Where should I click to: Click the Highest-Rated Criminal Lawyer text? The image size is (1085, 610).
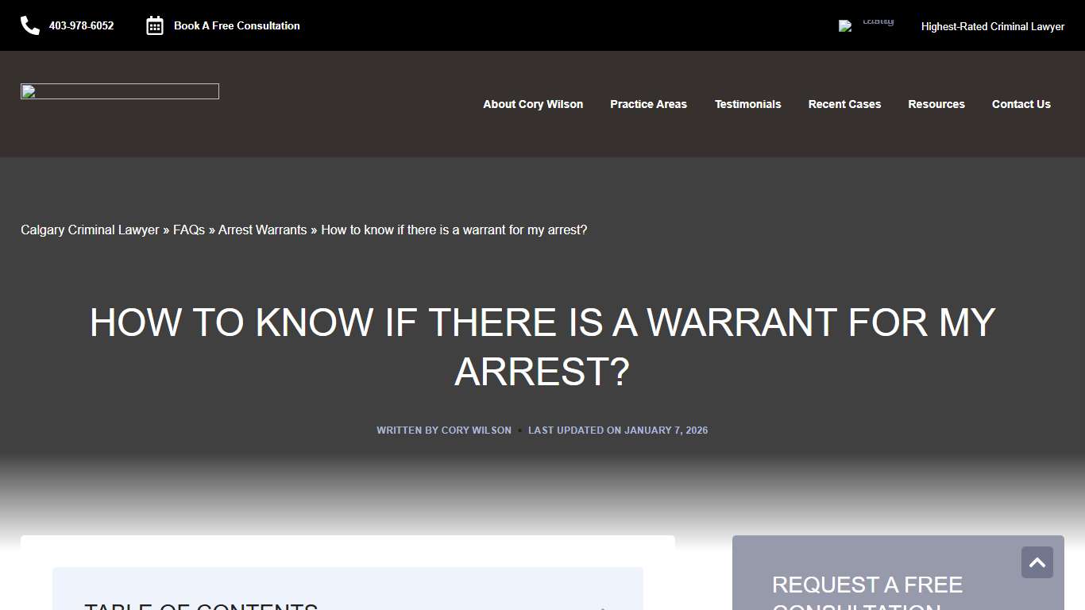pos(992,26)
